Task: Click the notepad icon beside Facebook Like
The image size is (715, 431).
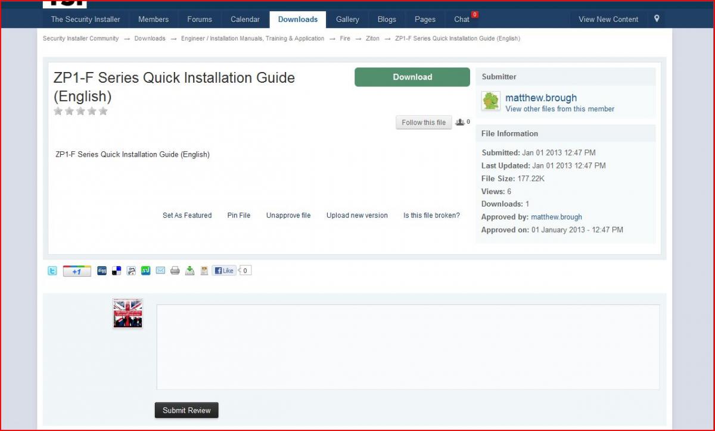Action: (204, 271)
